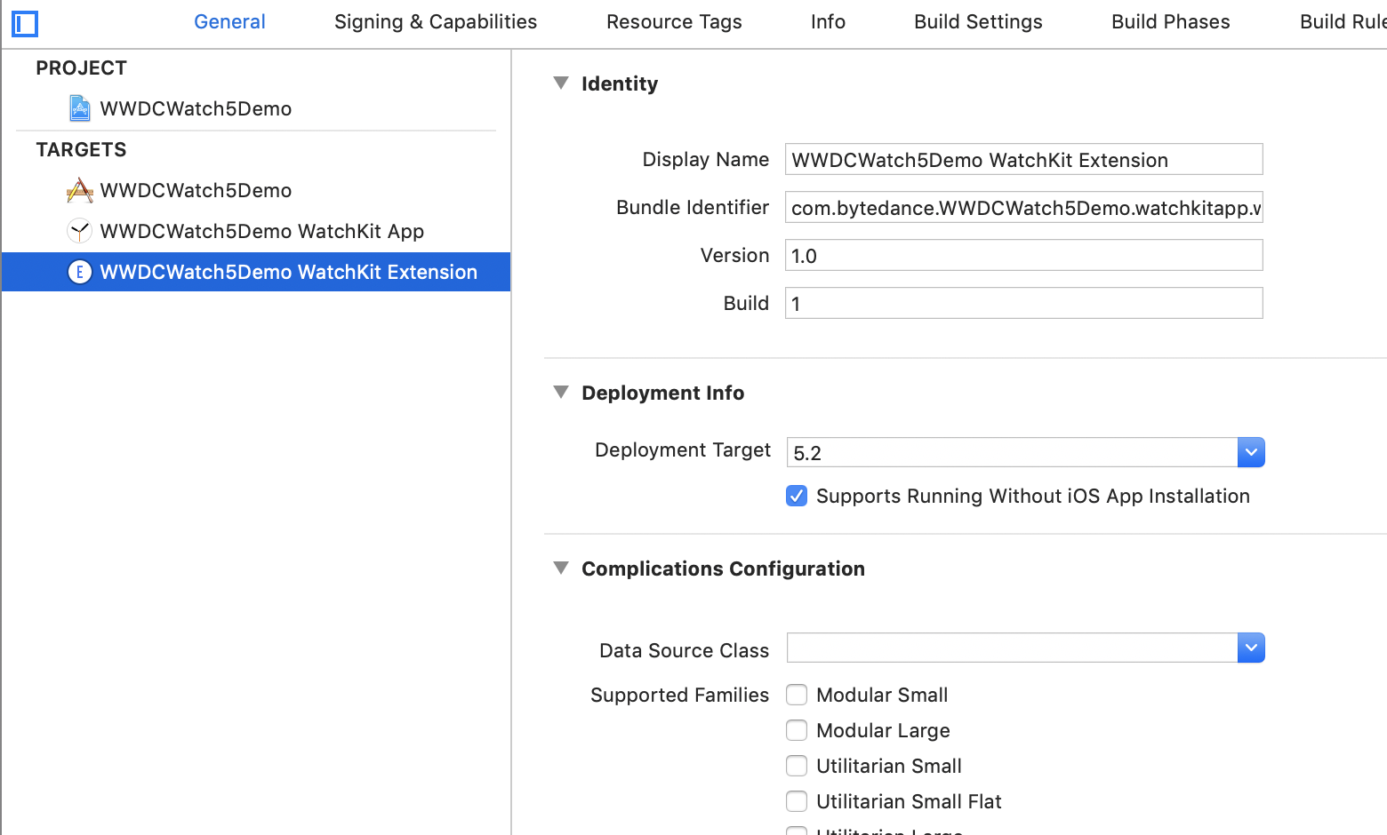Collapse the Complications Configuration section

click(561, 568)
